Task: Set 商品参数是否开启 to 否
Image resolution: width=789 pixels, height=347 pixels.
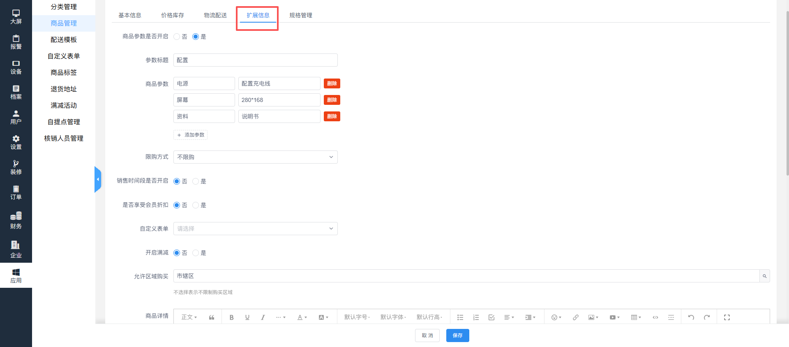Action: (177, 37)
